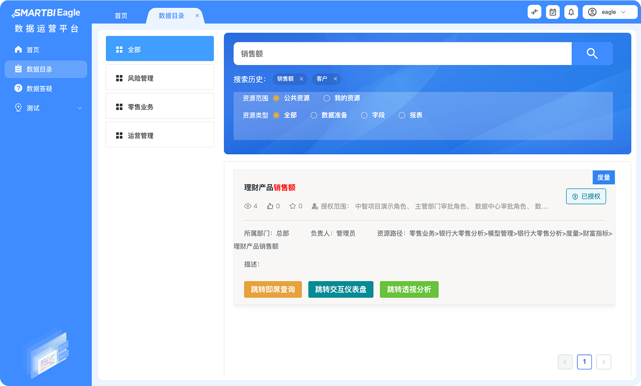Viewport: 641px width, 386px height.
Task: Choose 报表 resource type radio
Action: pyautogui.click(x=402, y=115)
